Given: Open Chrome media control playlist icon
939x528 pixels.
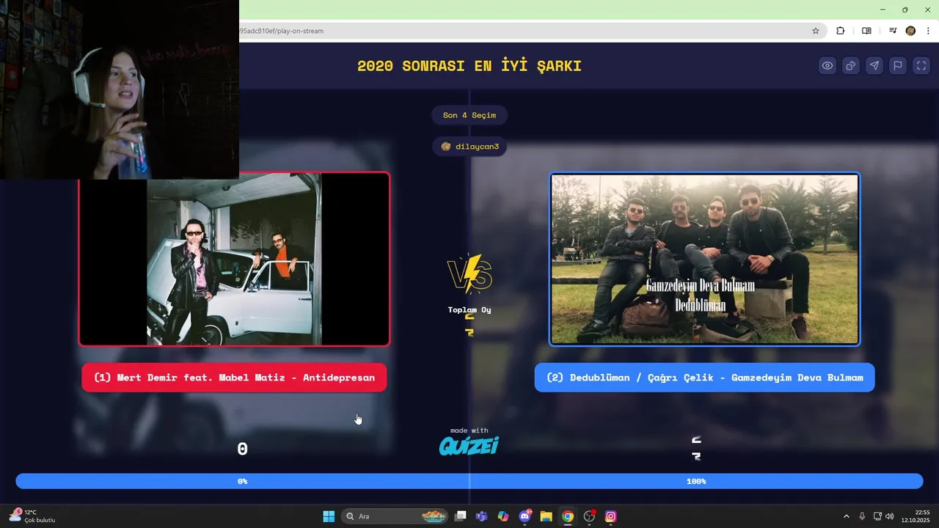Looking at the screenshot, I should click(x=893, y=31).
